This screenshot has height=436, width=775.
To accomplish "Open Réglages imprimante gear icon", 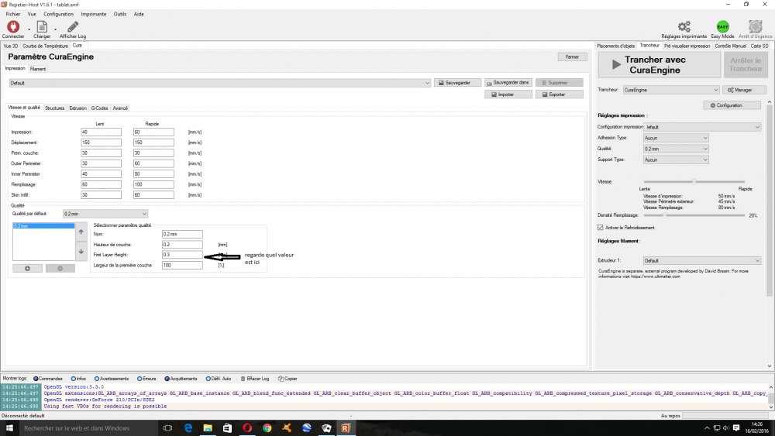I will (684, 26).
